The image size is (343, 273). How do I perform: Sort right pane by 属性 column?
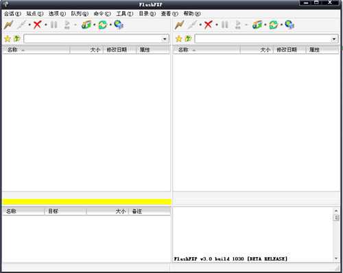tap(322, 49)
